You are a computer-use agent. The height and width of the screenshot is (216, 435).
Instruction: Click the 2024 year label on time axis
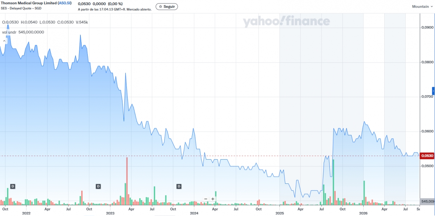(x=194, y=213)
